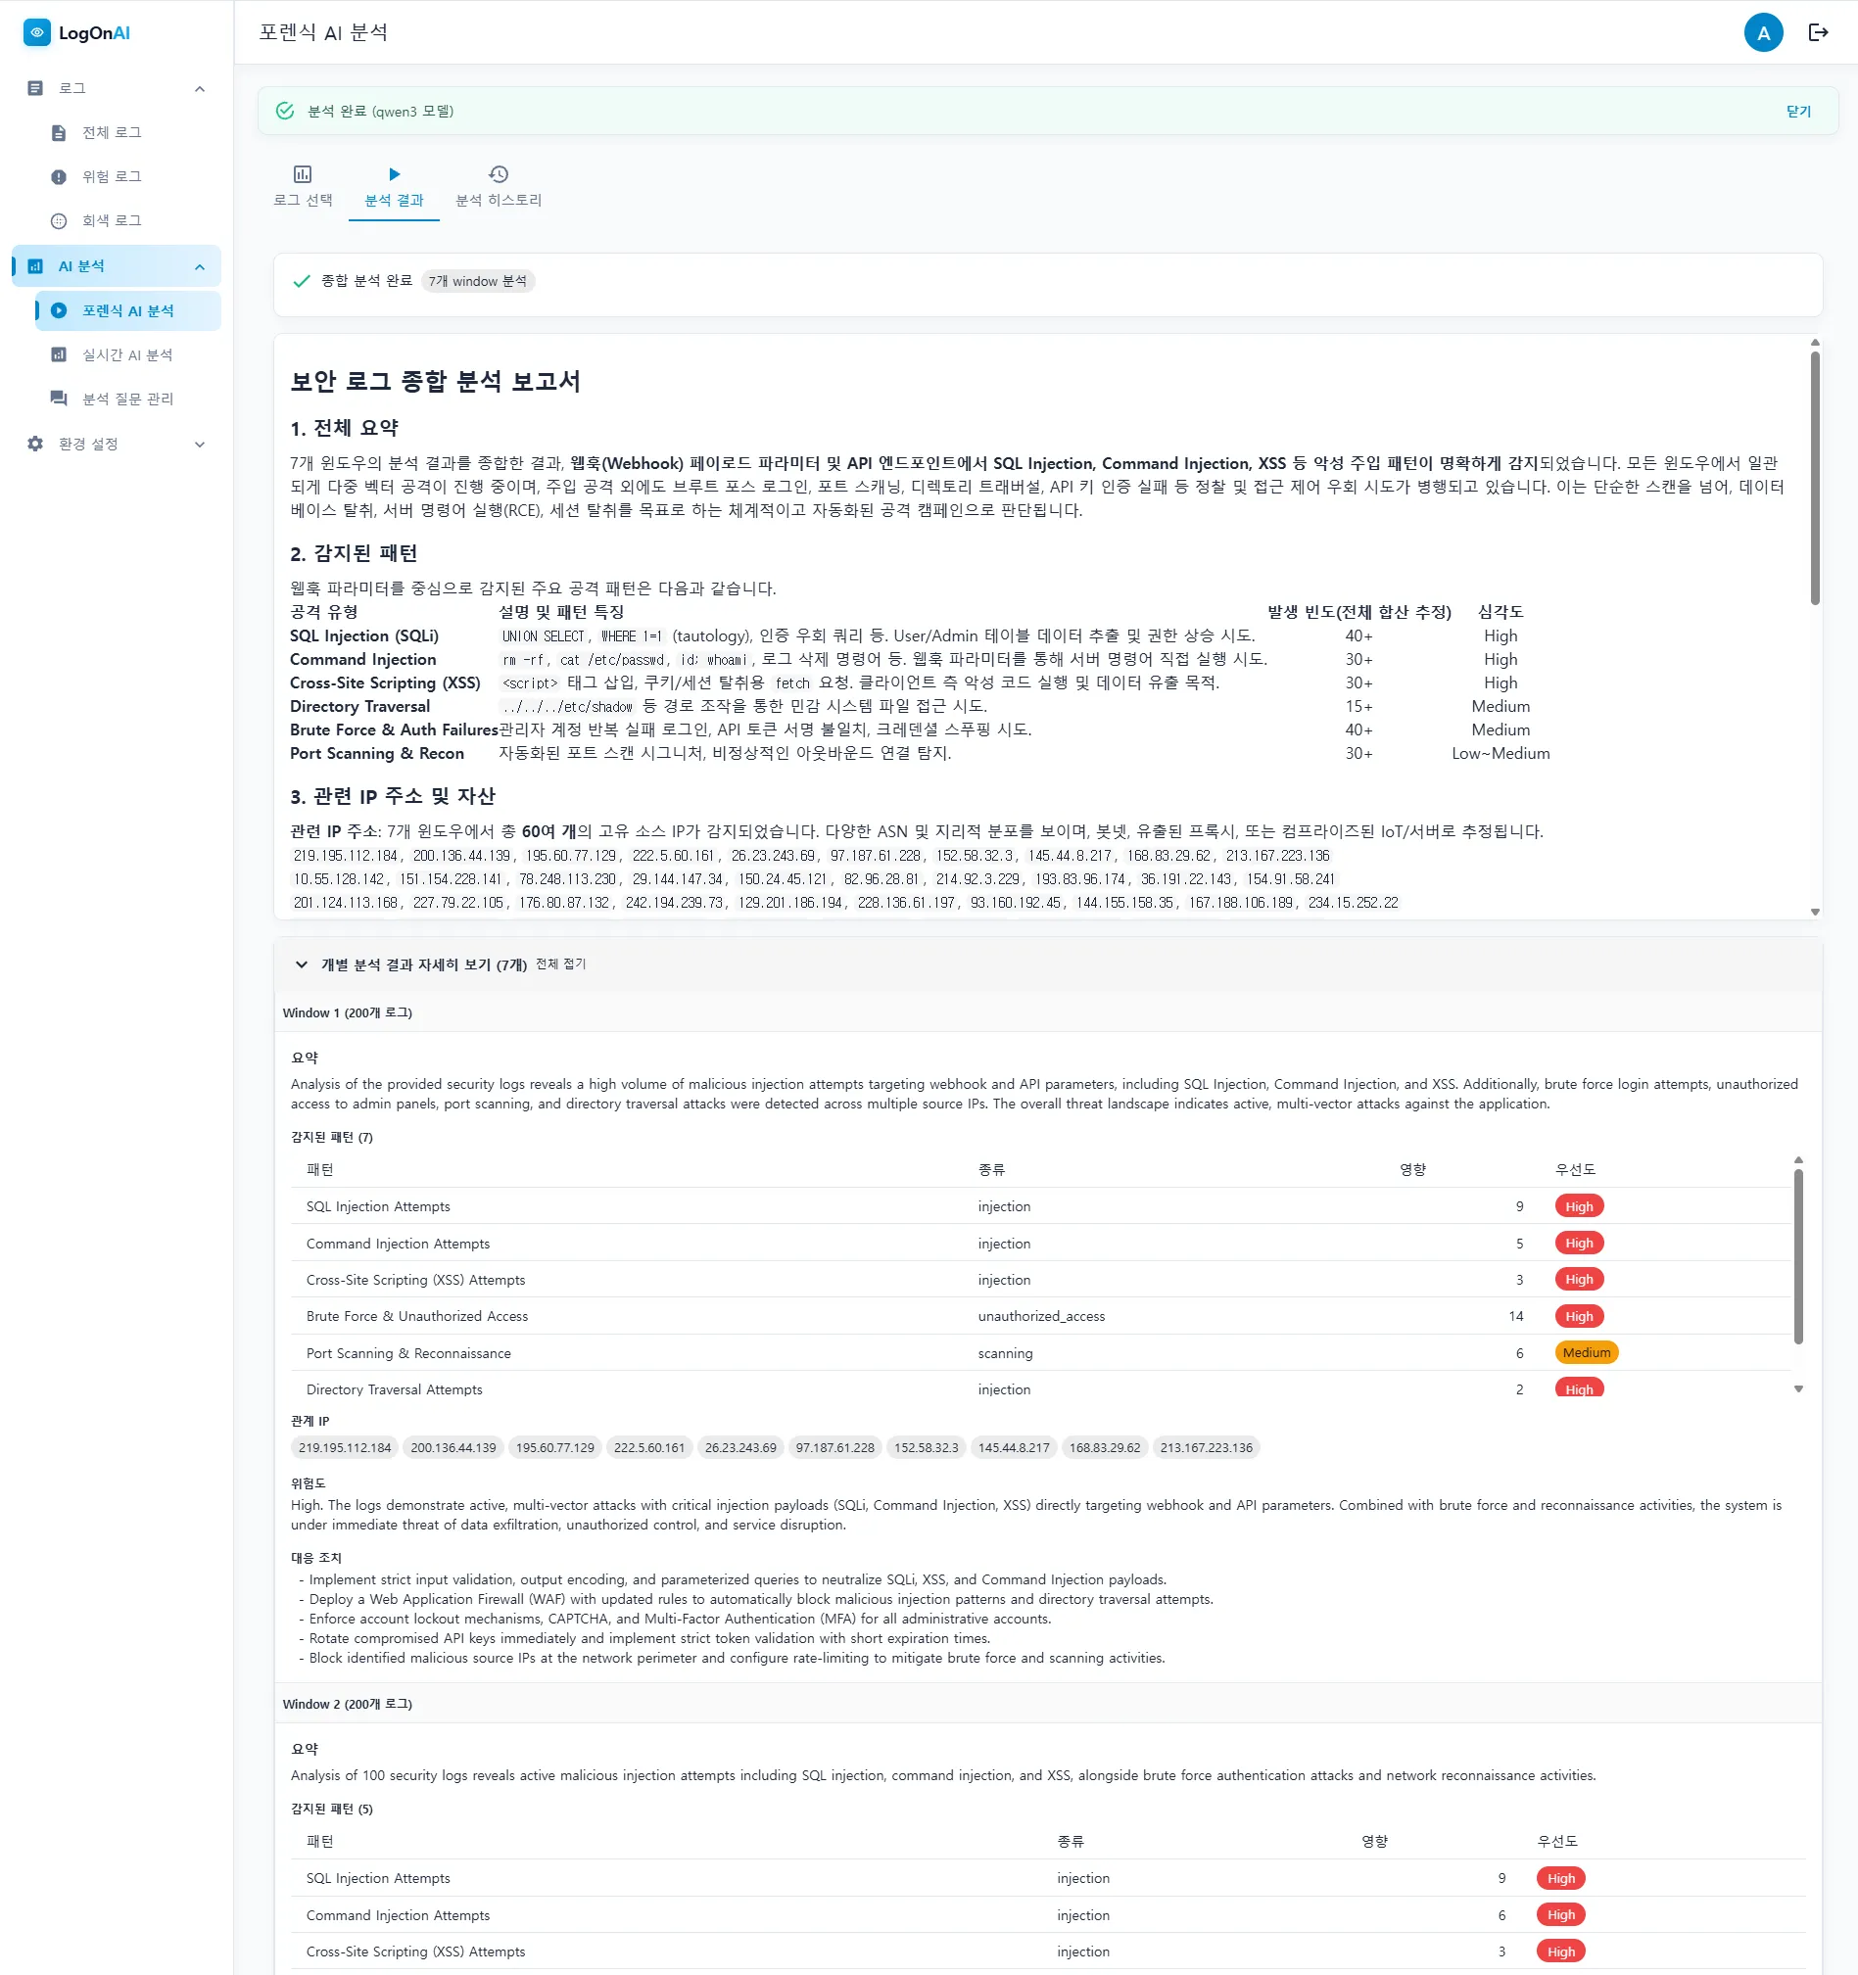The image size is (1858, 1975).
Task: Open the user avatar A
Action: (x=1764, y=32)
